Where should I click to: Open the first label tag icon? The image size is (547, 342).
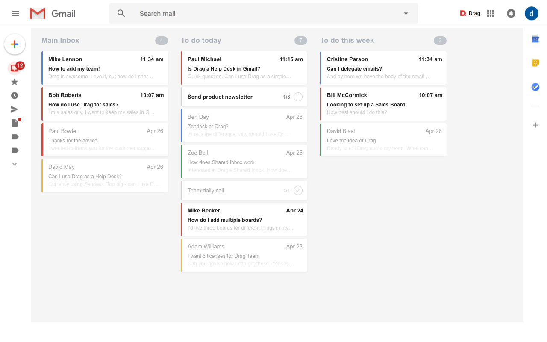(x=15, y=137)
